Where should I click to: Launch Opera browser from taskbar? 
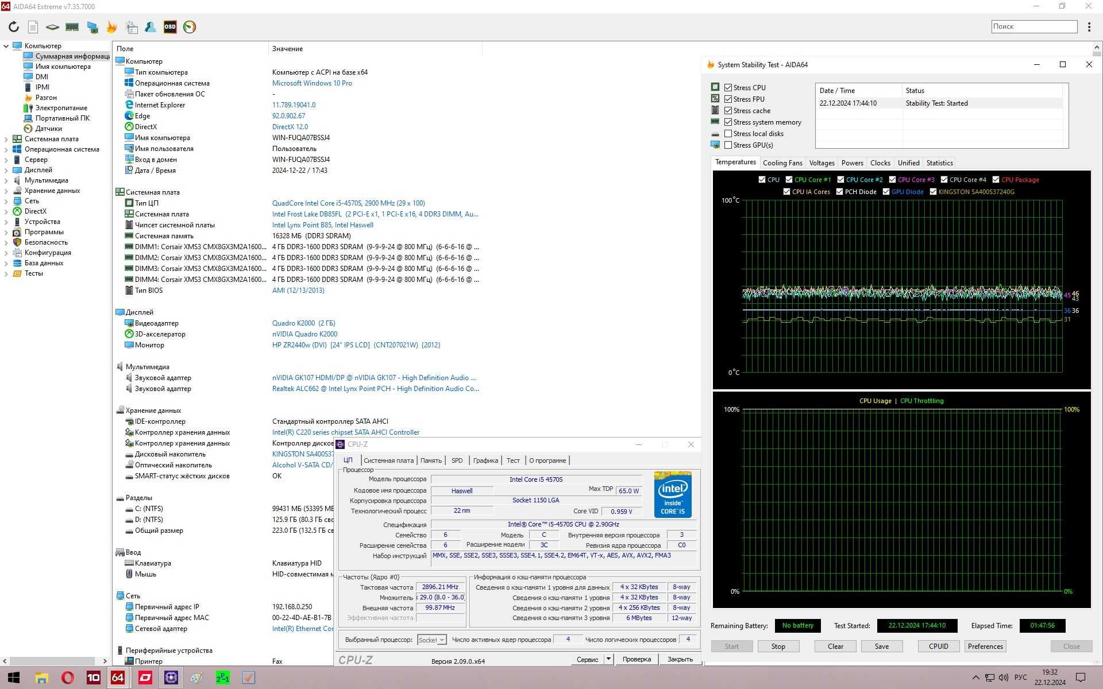[67, 678]
